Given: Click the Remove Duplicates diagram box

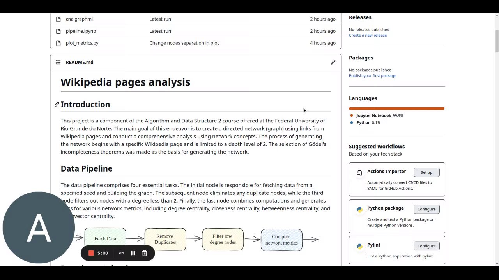Looking at the screenshot, I should [x=165, y=239].
